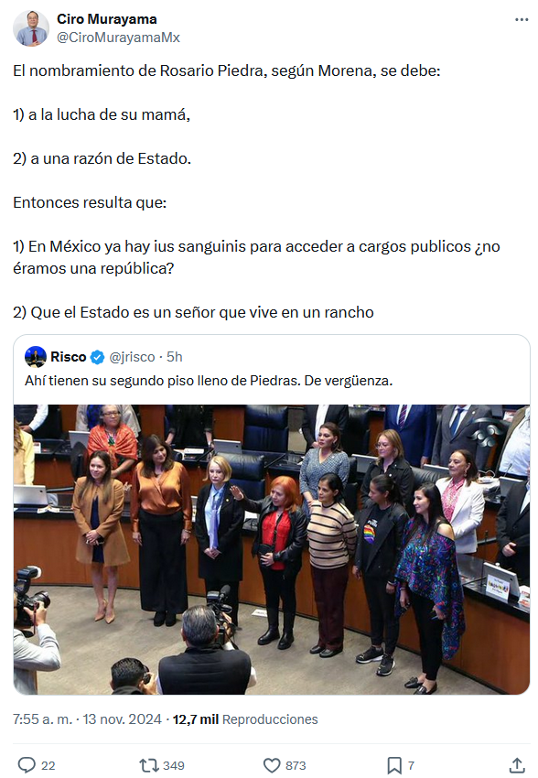Click the @jrisco handle
The width and height of the screenshot is (538, 778).
(132, 357)
